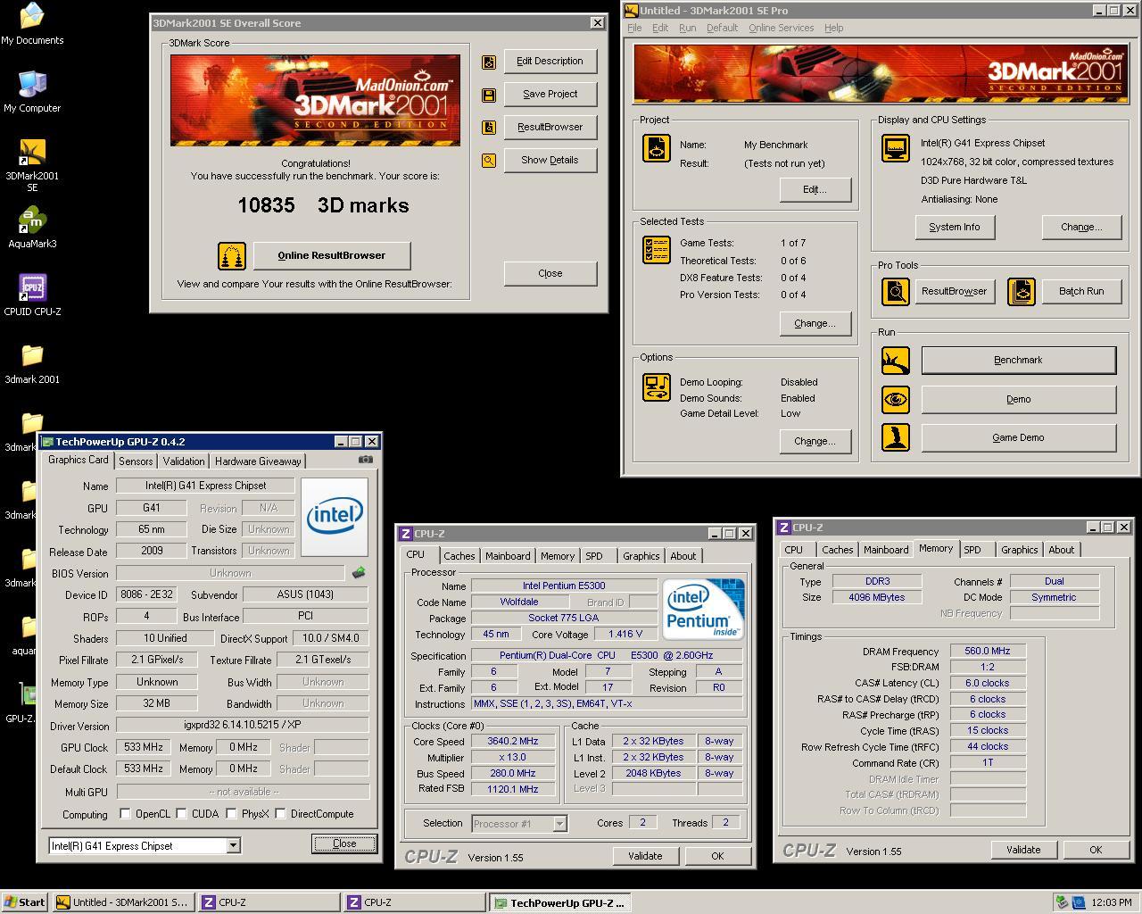
Task: Open the File menu in 3DMark2001
Action: [634, 28]
